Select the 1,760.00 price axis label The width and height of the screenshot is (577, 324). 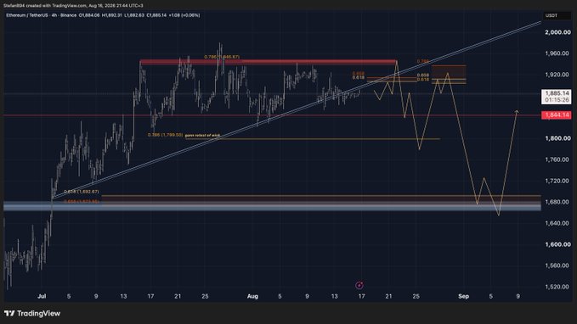click(557, 159)
